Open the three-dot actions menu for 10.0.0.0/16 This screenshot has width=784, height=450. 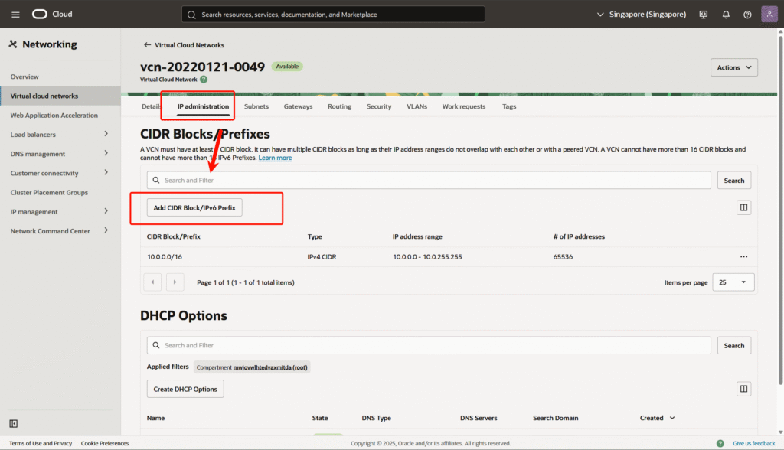[743, 257]
